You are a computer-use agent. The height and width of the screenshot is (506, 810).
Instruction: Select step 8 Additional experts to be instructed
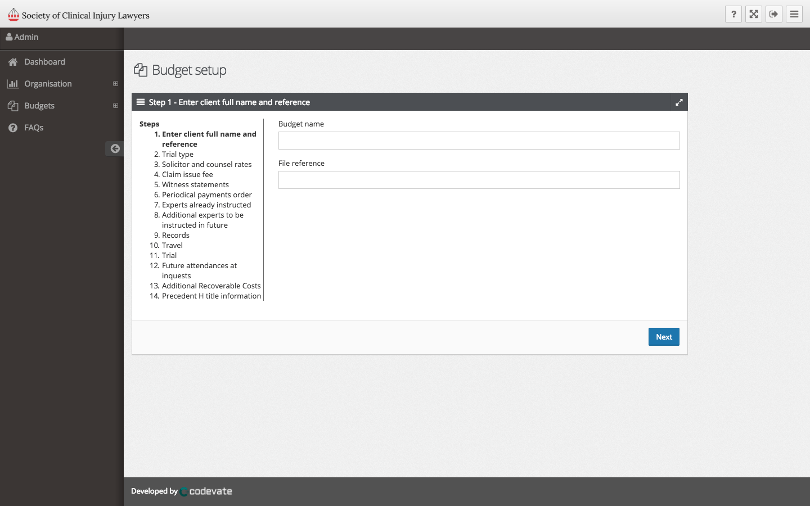coord(202,220)
